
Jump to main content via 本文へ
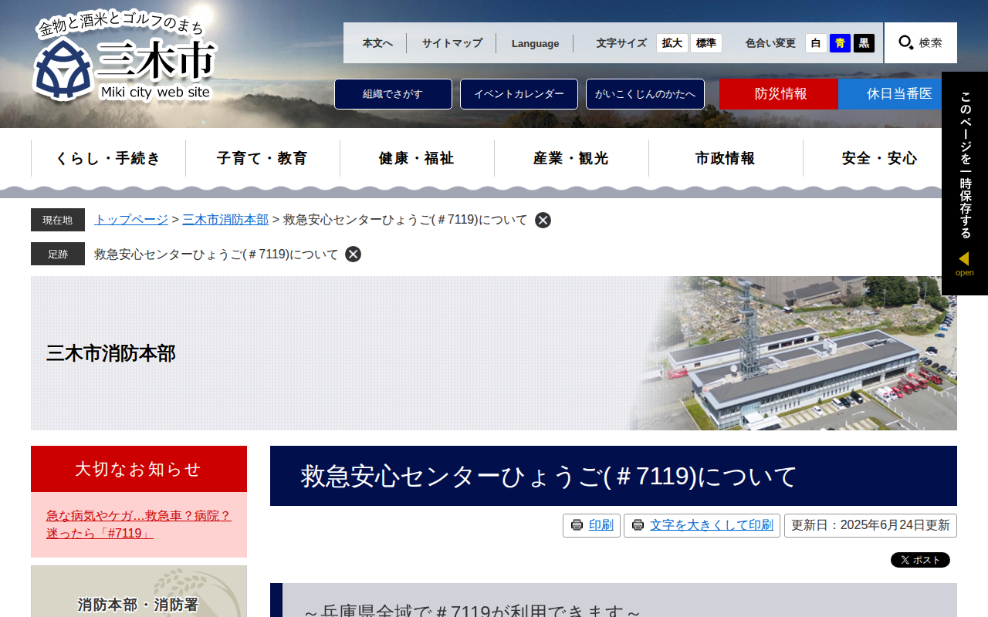tap(377, 43)
